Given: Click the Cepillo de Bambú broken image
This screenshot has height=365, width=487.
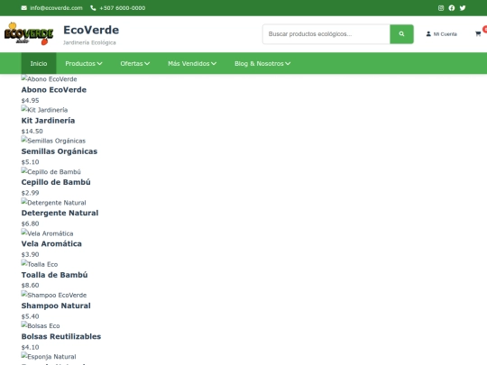Looking at the screenshot, I should (x=51, y=171).
